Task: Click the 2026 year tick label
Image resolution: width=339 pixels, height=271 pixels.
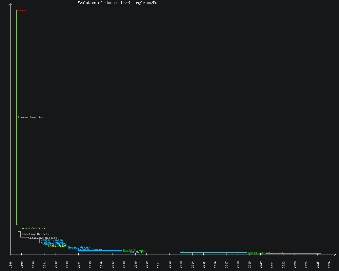Action: tap(329, 264)
